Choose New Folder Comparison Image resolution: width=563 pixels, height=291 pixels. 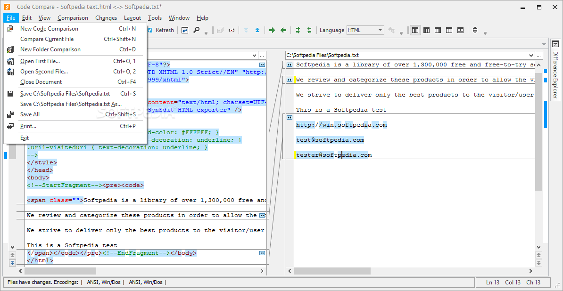pos(75,49)
